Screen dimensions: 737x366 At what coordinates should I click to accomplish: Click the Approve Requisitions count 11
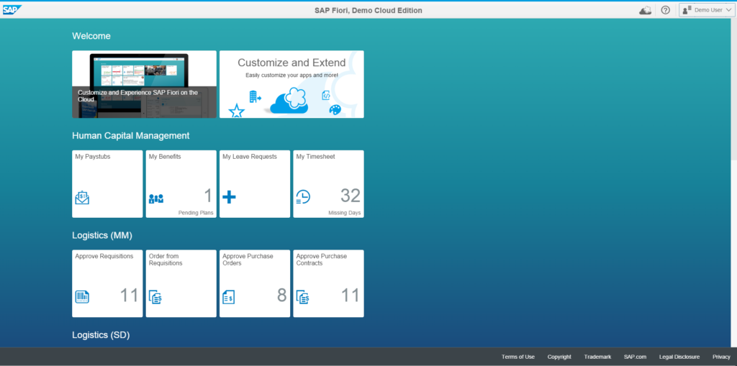click(x=130, y=296)
